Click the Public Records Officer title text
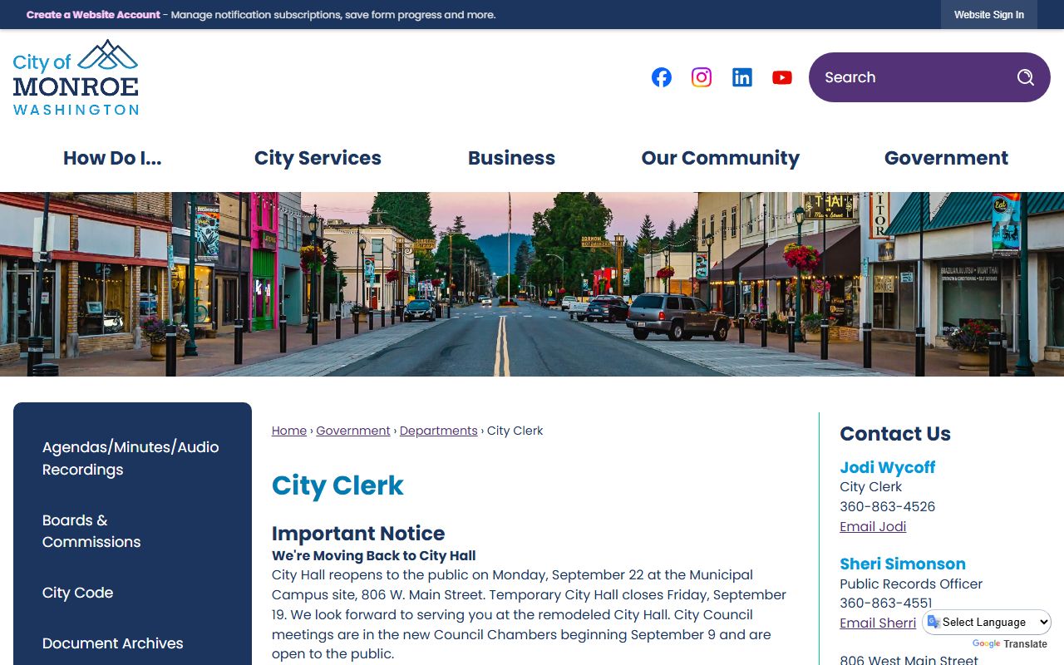1064x665 pixels. click(x=911, y=584)
